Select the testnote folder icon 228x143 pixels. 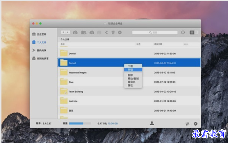coord(64,101)
